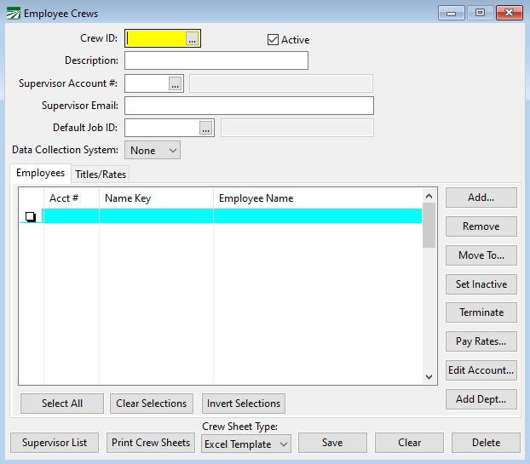The width and height of the screenshot is (530, 464).
Task: Click the Remove button
Action: (x=481, y=226)
